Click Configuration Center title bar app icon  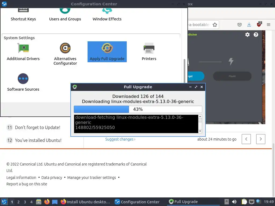4,4
